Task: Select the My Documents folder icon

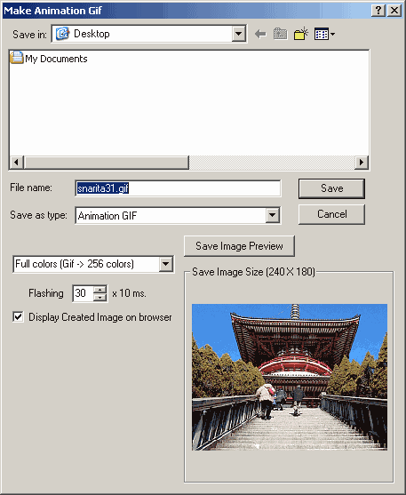Action: click(x=16, y=58)
